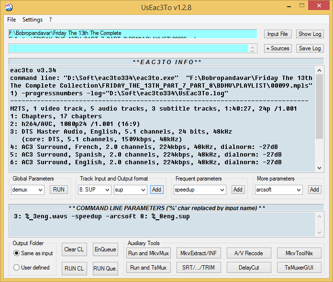Screen dimensions: 333x282
Task: Click Add for track input and output
Action: point(157,190)
